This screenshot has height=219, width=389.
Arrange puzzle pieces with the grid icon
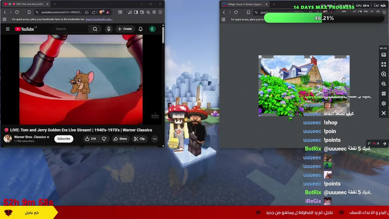click(384, 94)
